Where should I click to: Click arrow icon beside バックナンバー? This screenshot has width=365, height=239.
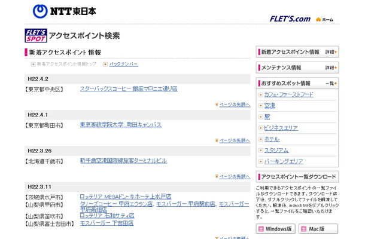pos(105,64)
